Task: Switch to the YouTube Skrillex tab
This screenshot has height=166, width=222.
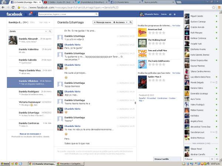Action: [x=59, y=2]
